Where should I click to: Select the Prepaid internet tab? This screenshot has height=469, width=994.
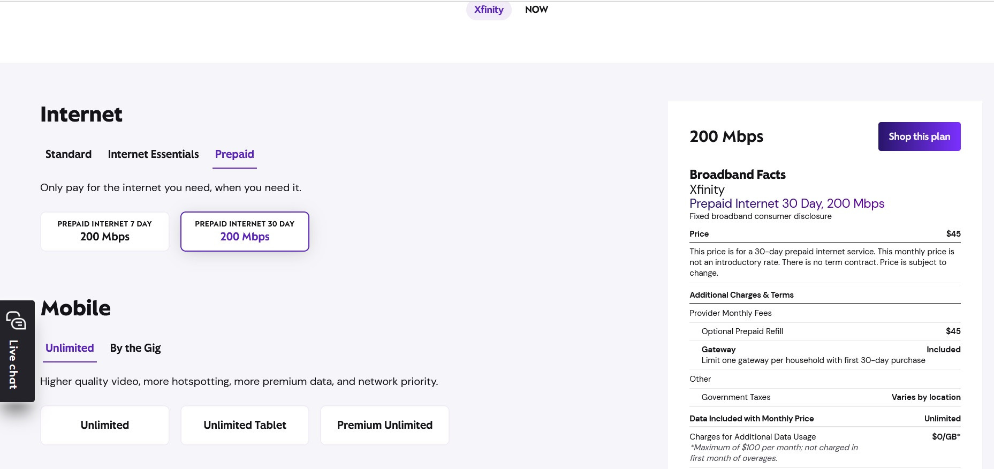[234, 154]
